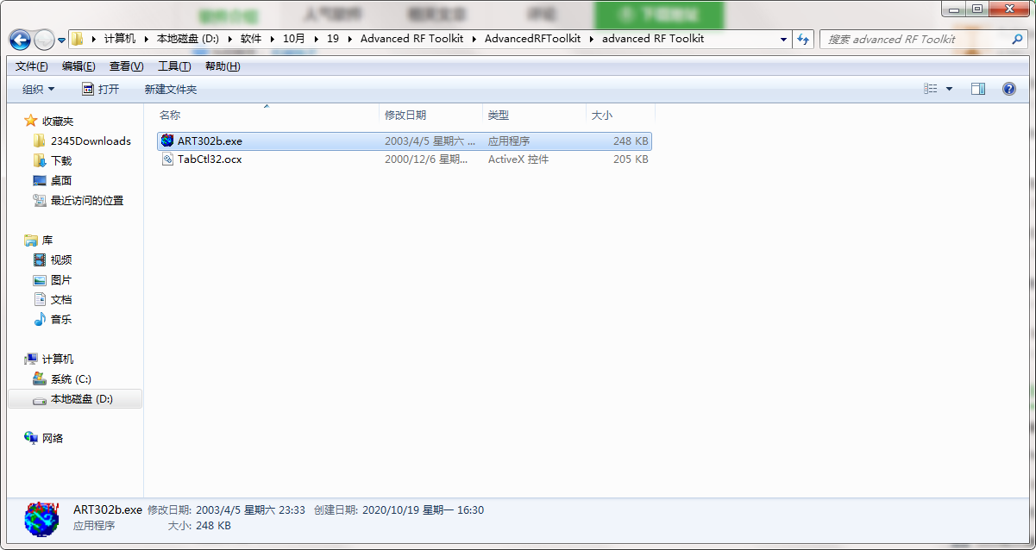The image size is (1036, 550).
Task: Click the 打开 toolbar button
Action: tap(103, 88)
